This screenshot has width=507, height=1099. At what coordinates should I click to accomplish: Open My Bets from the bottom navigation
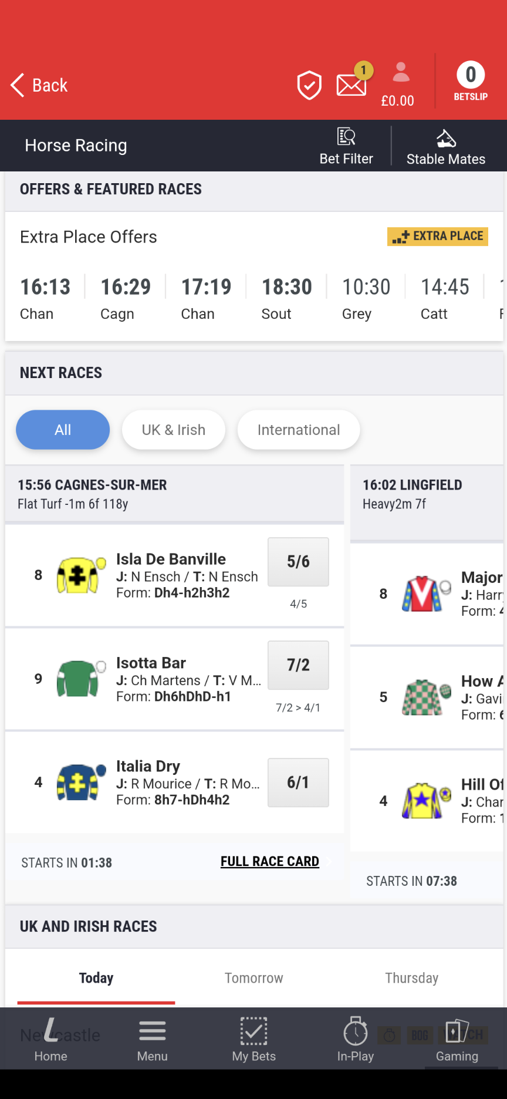pos(253,1039)
